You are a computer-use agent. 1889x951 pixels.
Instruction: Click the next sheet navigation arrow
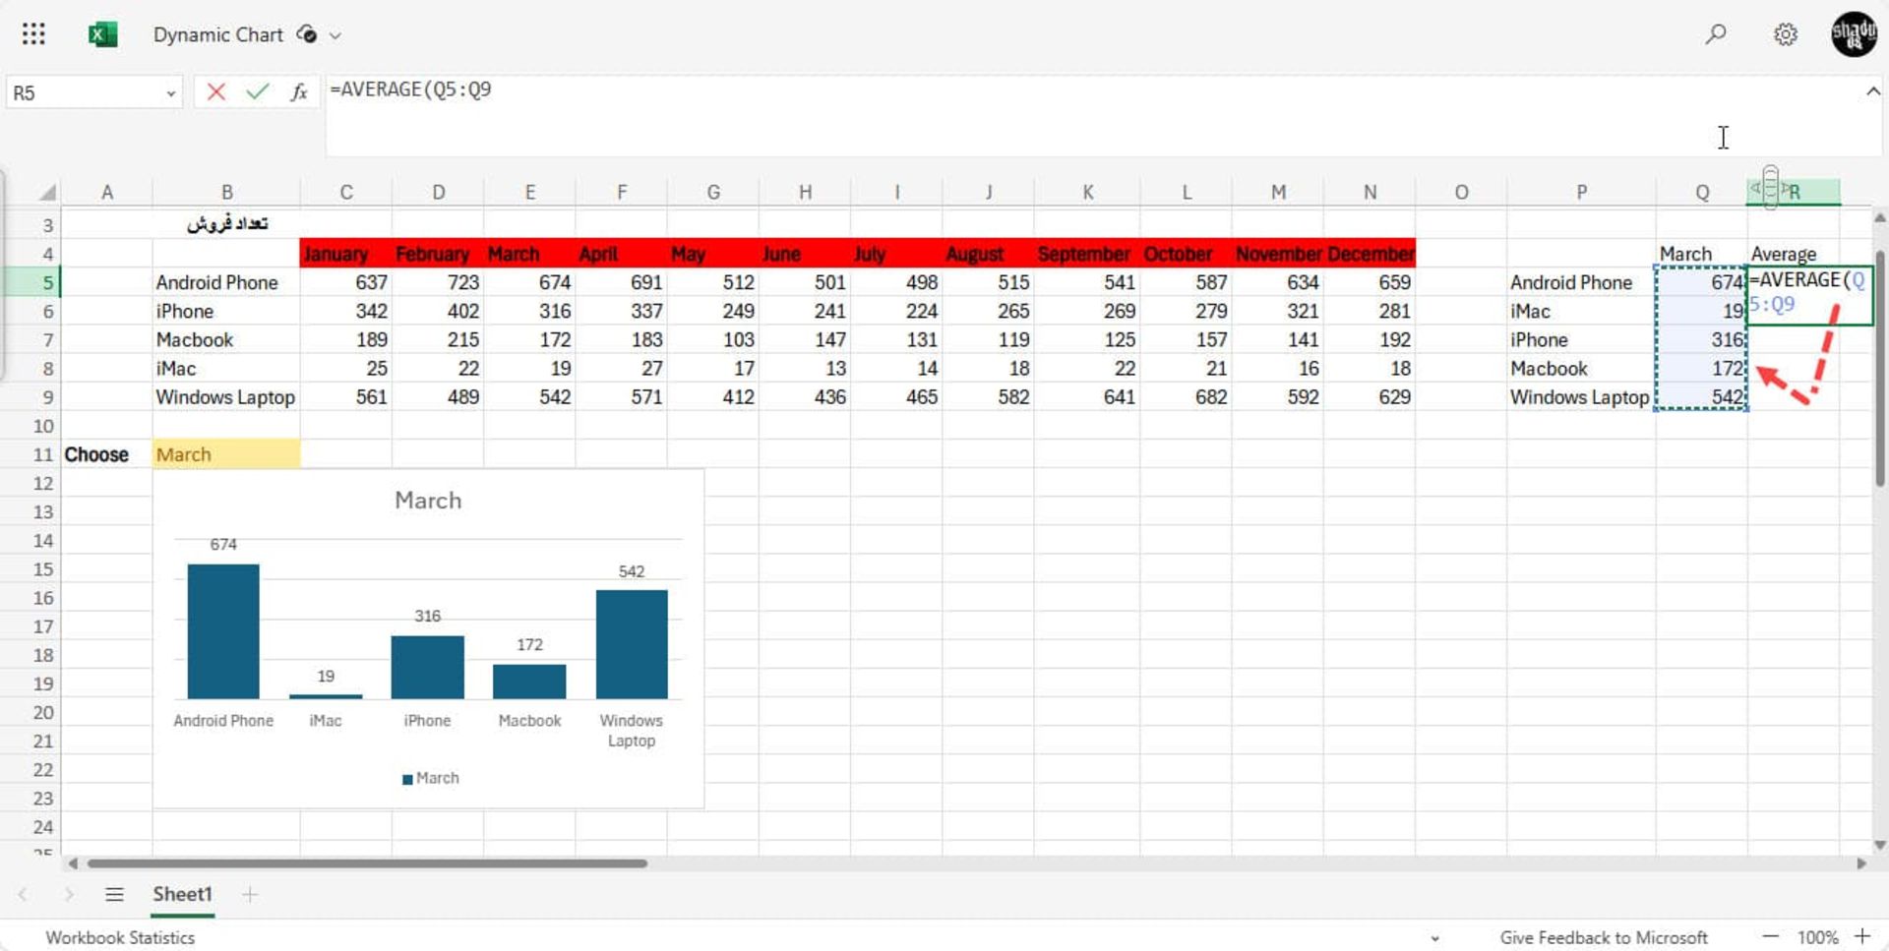click(x=68, y=894)
